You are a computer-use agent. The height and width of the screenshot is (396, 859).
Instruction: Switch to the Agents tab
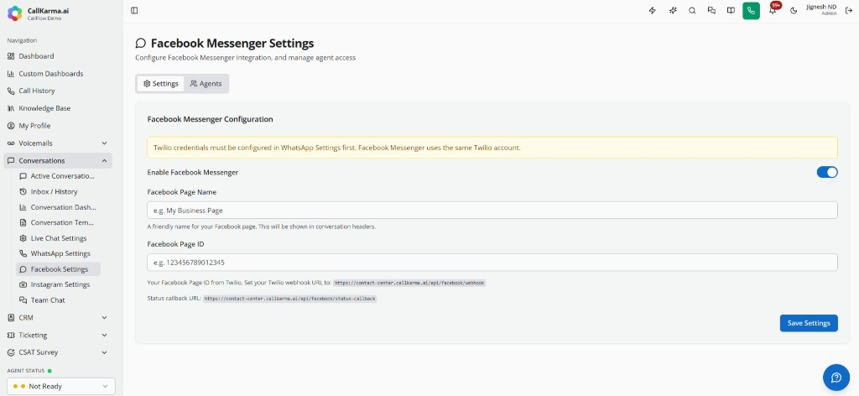(206, 84)
